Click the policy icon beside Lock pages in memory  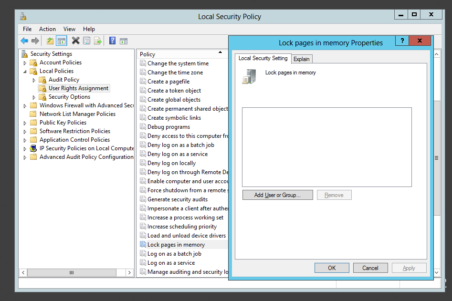143,244
